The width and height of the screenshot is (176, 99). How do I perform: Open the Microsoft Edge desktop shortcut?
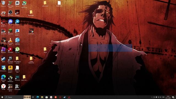pos(3,78)
